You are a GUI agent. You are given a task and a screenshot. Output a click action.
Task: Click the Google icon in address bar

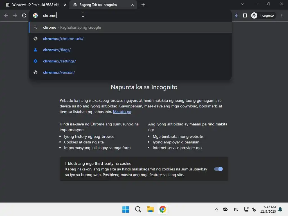[x=35, y=15]
